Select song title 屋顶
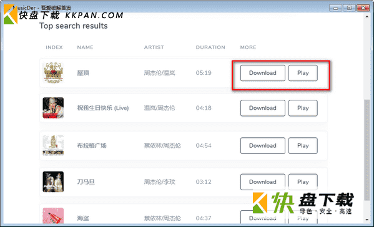Viewport: 374px width, 227px height. point(83,73)
